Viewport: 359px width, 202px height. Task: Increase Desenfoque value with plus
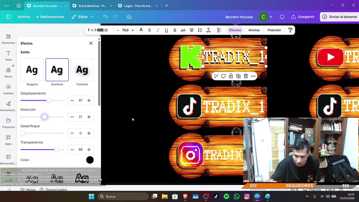click(x=89, y=133)
